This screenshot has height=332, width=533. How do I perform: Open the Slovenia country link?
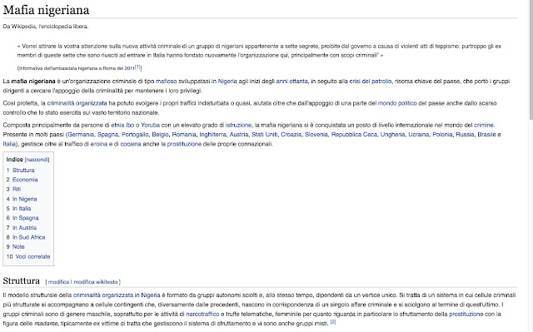[316, 135]
